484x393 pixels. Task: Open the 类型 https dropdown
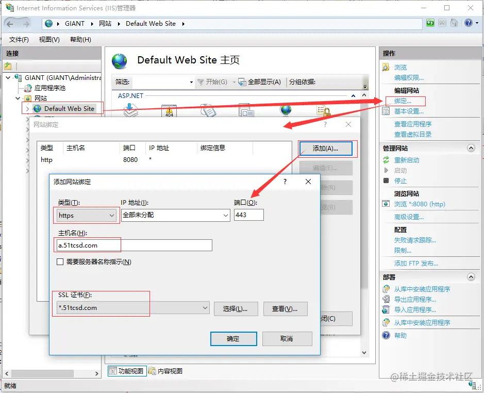tap(87, 216)
